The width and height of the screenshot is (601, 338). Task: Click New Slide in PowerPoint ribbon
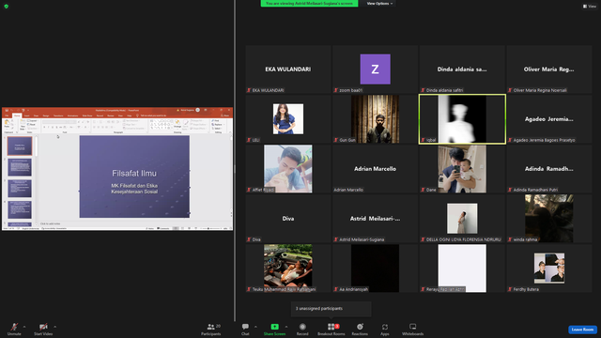(23, 125)
